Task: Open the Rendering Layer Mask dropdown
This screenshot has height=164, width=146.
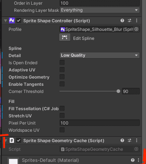Action: [x=100, y=10]
